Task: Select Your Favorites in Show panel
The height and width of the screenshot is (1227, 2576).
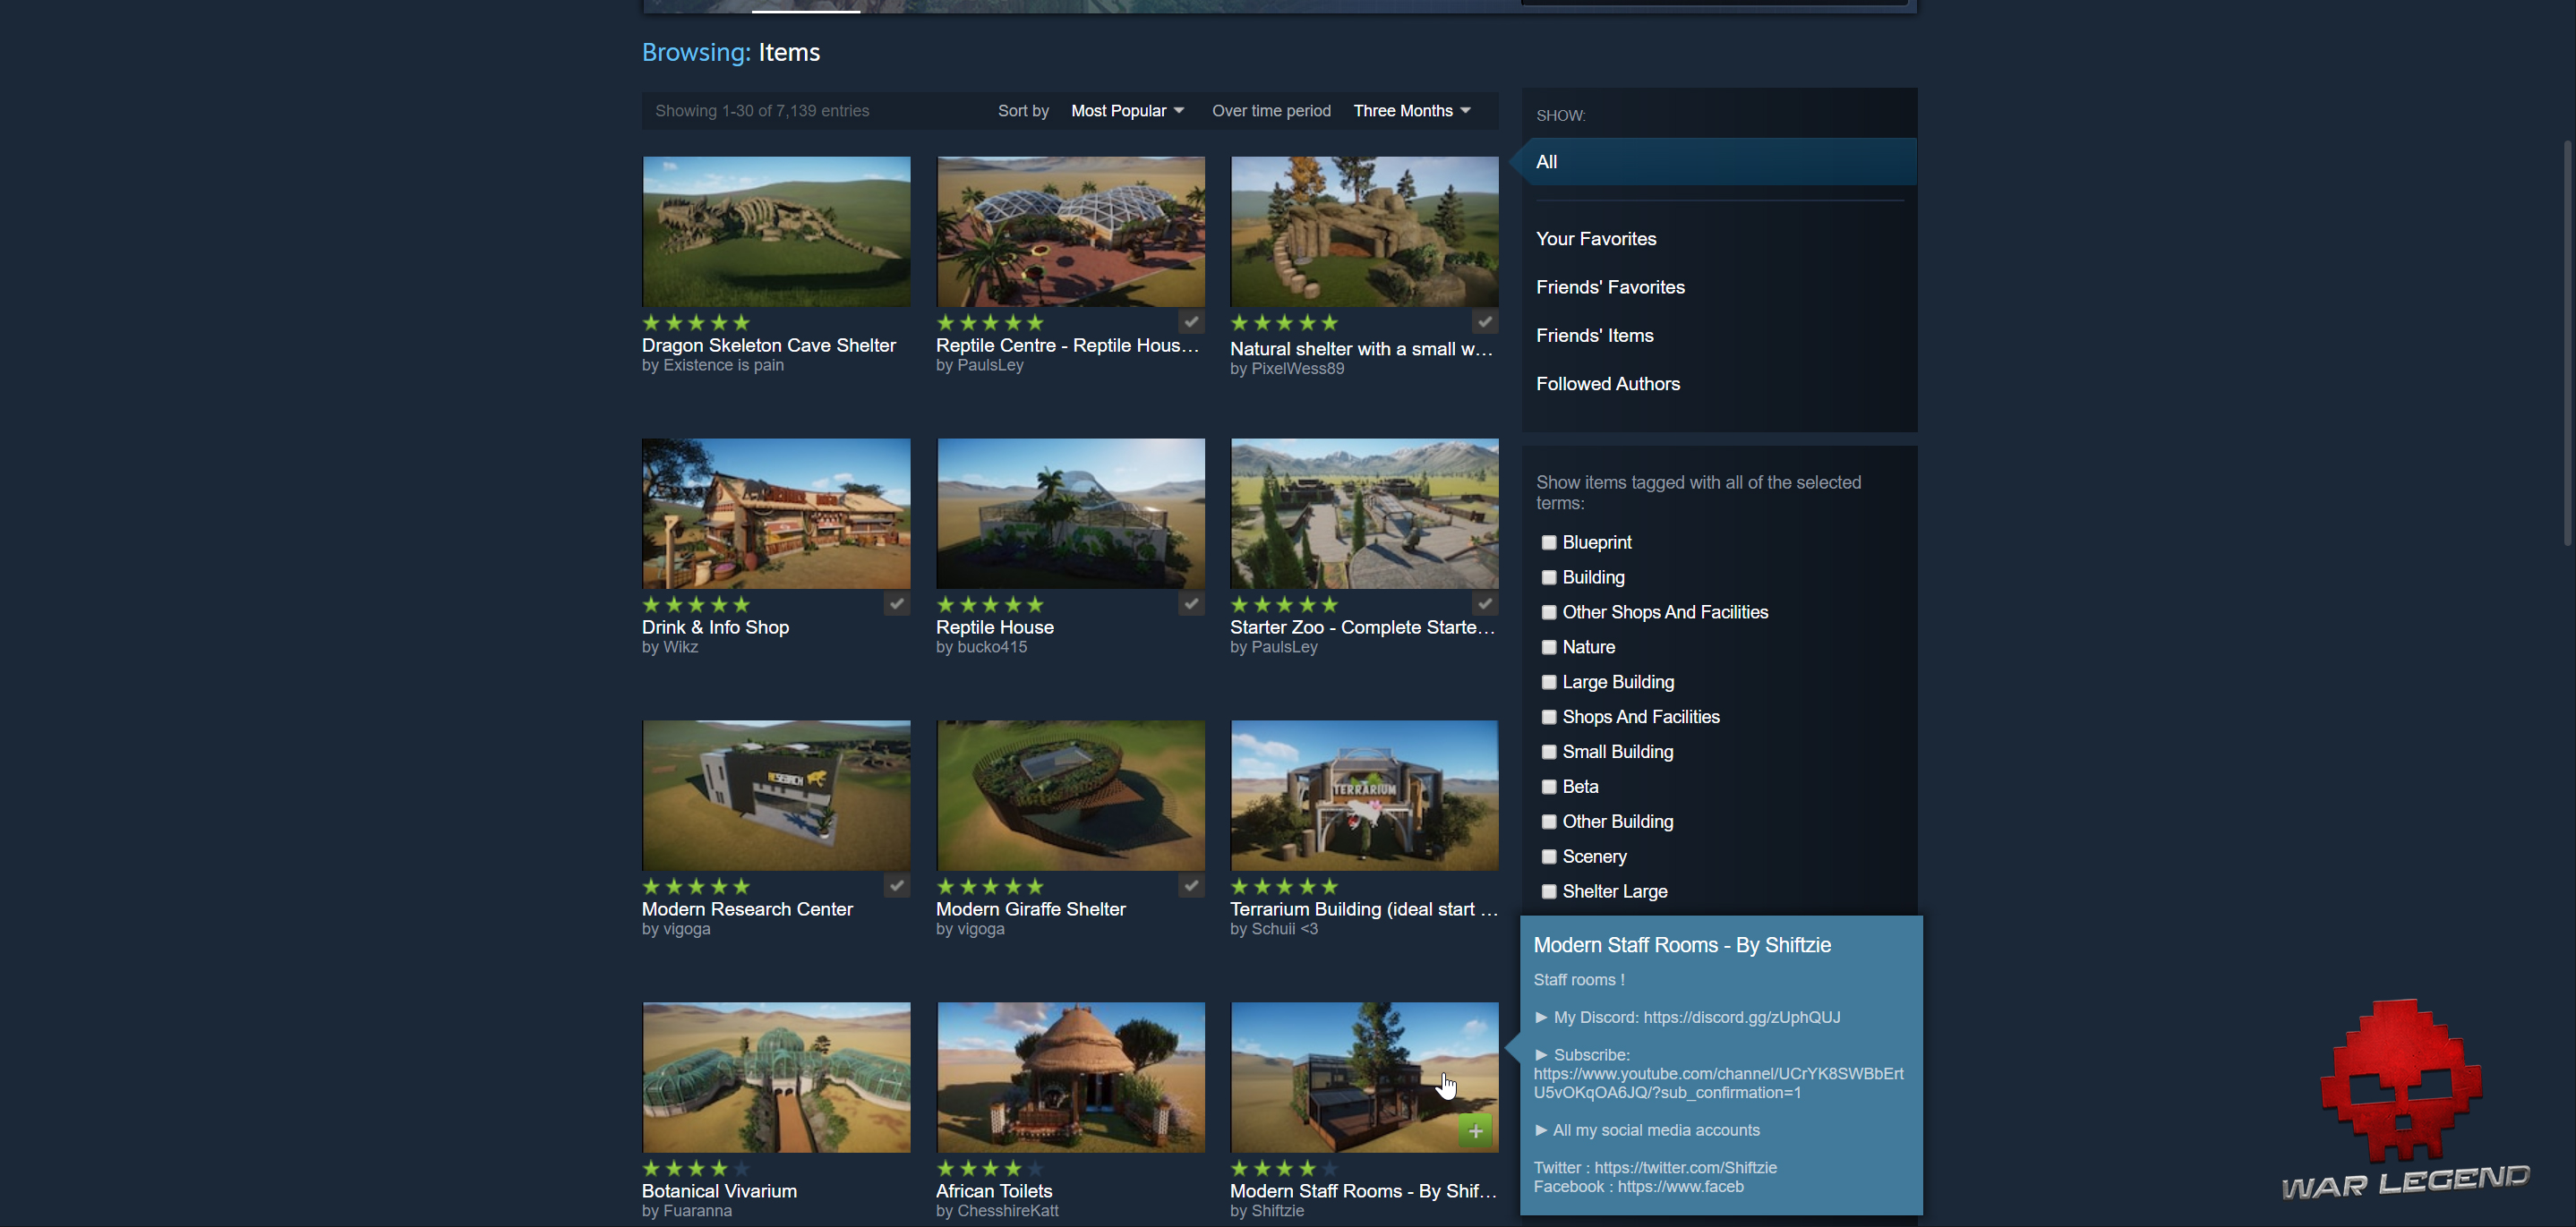Action: 1595,239
